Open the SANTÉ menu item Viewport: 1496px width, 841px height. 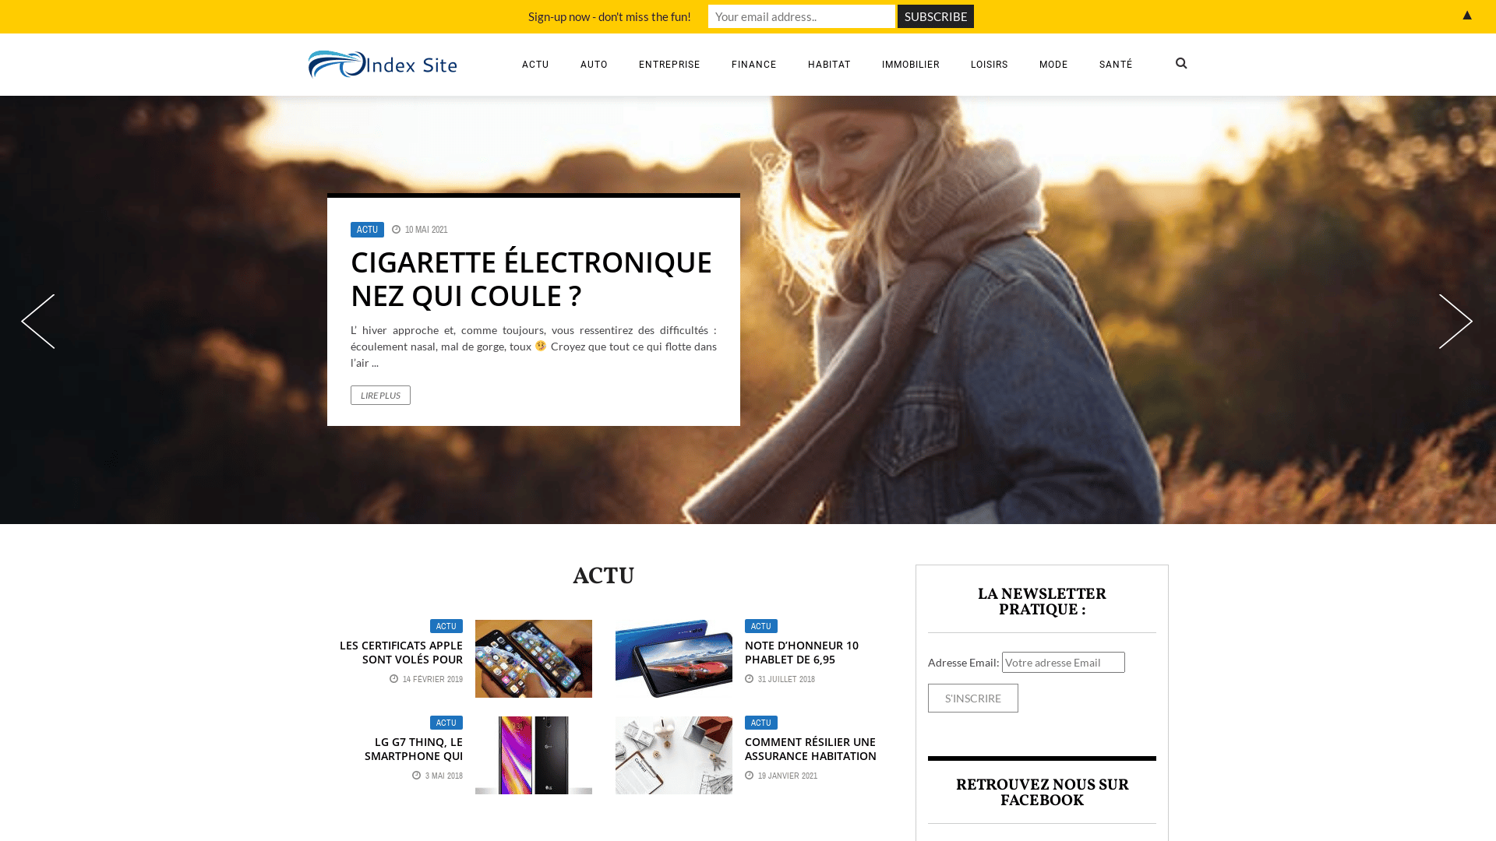pyautogui.click(x=1116, y=65)
